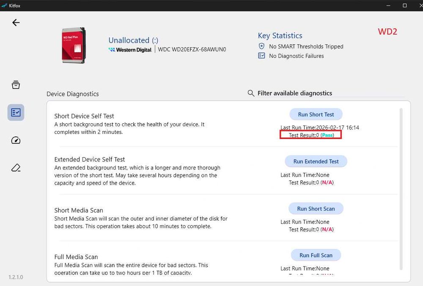Open the erase tool sidebar icon
The width and height of the screenshot is (423, 286).
(16, 168)
